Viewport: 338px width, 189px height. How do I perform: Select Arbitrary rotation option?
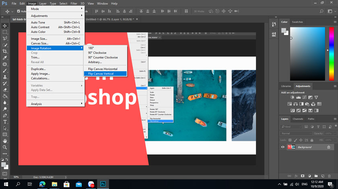pyautogui.click(x=105, y=62)
